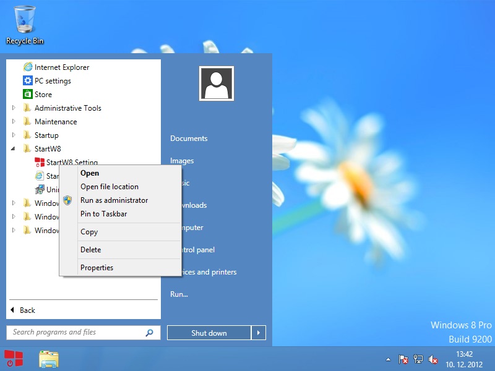
Task: Open Action Center flag tray icon
Action: tap(403, 359)
